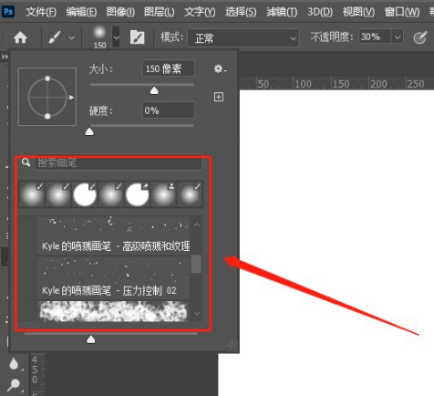Image resolution: width=434 pixels, height=396 pixels.
Task: Open the brush panel gear settings menu
Action: [x=220, y=68]
